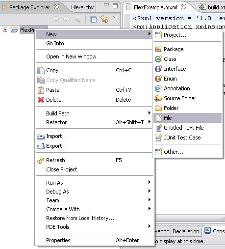
Task: Click the JUnit Test Case icon
Action: click(158, 138)
